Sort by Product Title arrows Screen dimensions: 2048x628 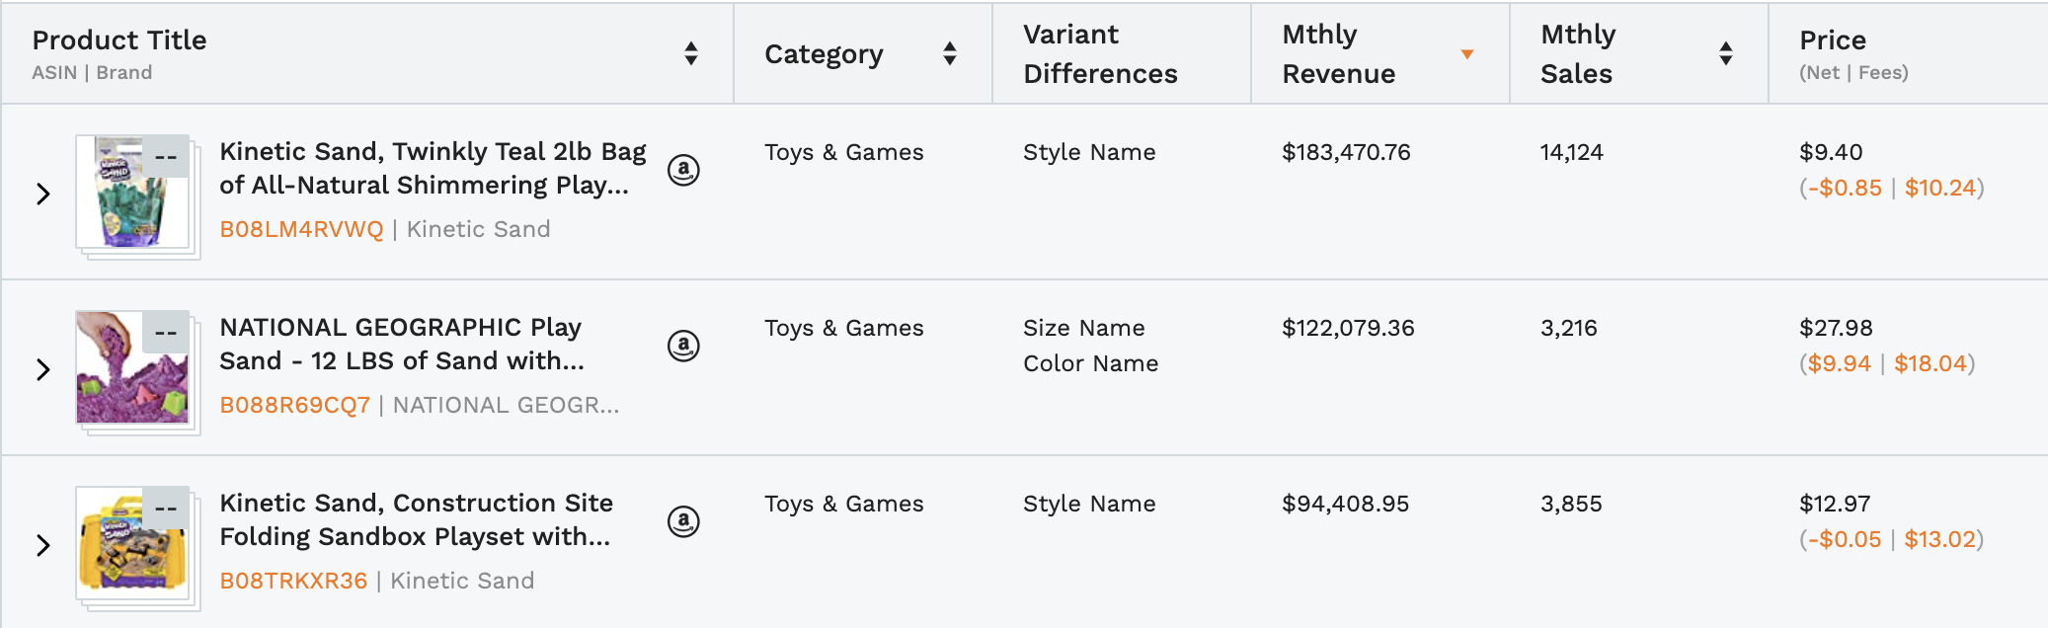[x=691, y=53]
